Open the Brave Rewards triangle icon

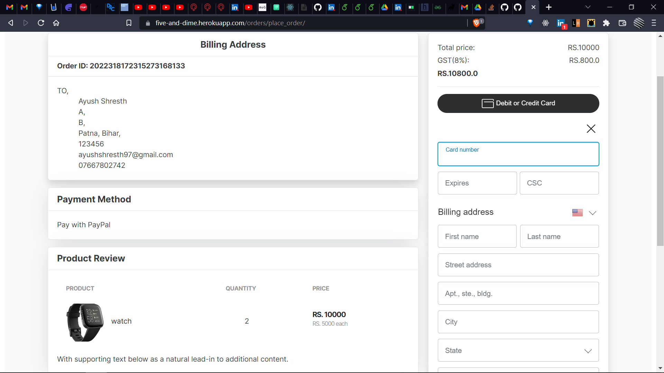531,23
